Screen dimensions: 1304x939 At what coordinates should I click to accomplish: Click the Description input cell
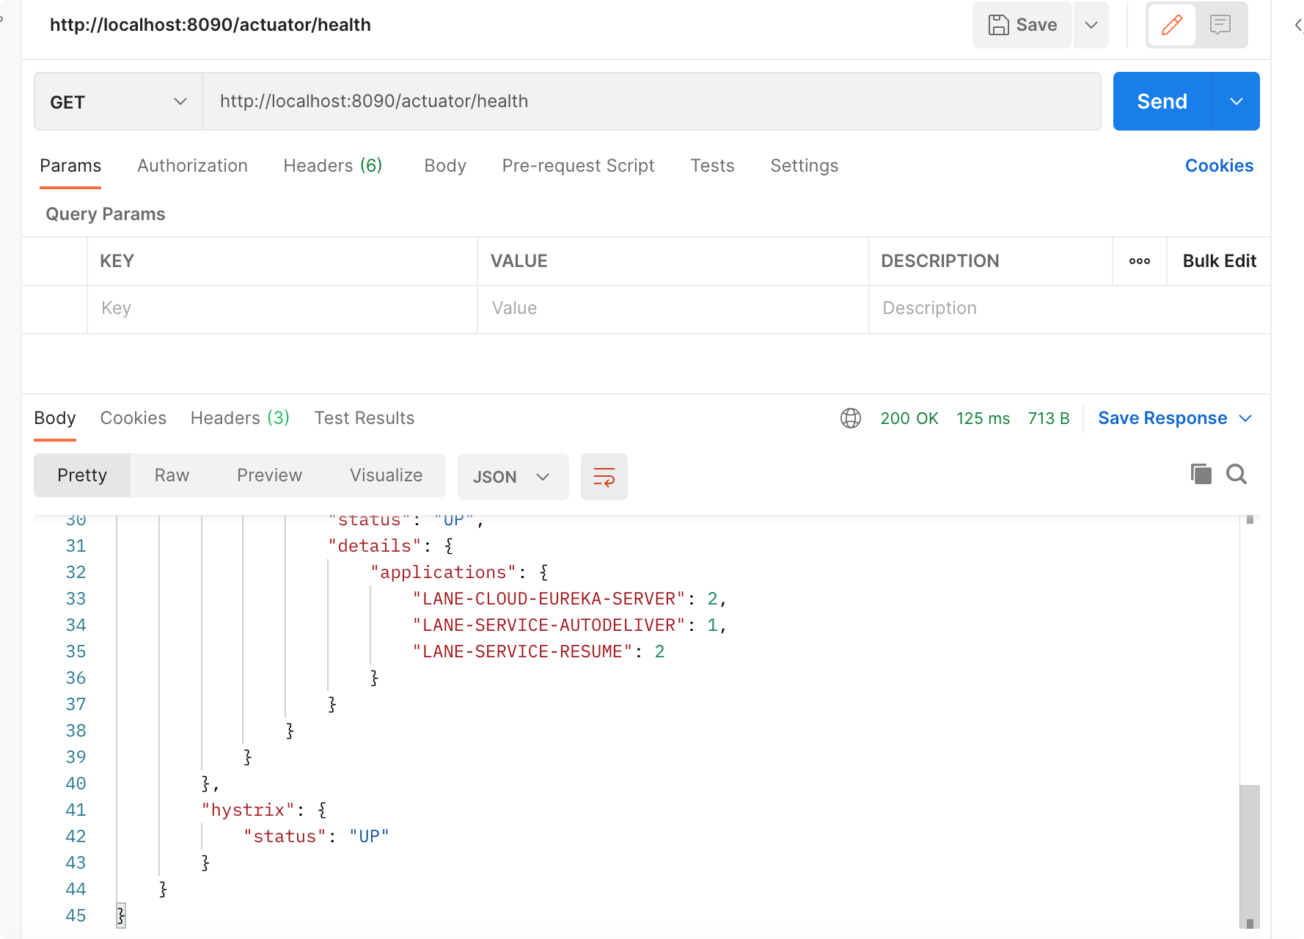pyautogui.click(x=1069, y=308)
